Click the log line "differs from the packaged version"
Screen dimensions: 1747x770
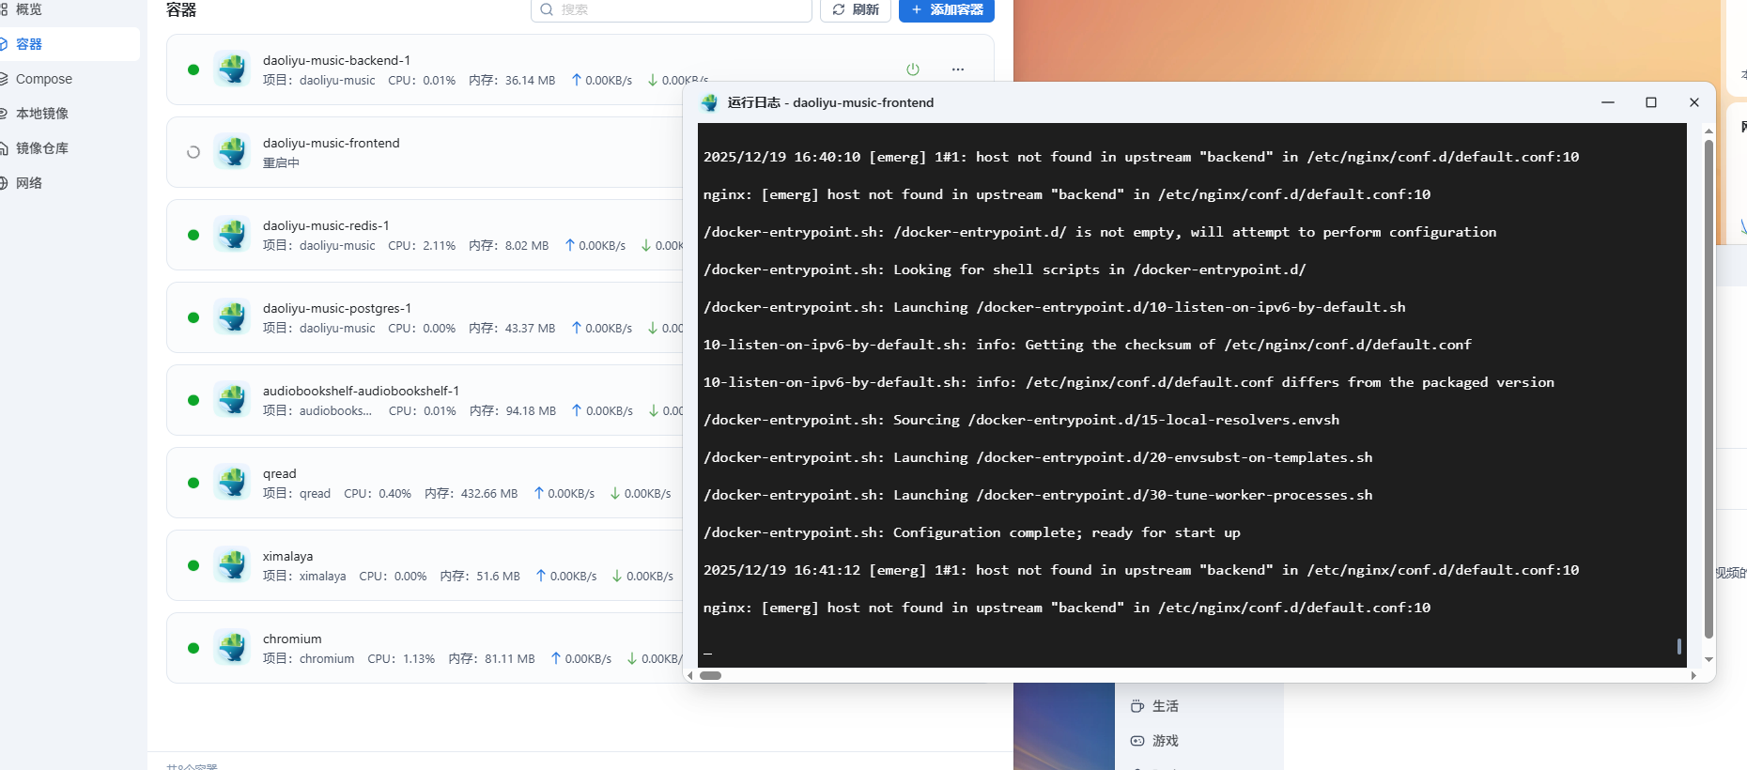tap(1129, 382)
